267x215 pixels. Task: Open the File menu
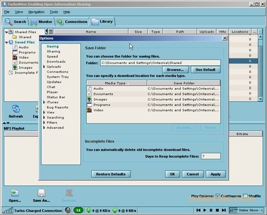[7, 12]
